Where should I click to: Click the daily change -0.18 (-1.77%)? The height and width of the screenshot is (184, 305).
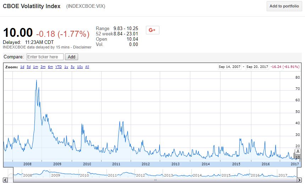pos(63,34)
